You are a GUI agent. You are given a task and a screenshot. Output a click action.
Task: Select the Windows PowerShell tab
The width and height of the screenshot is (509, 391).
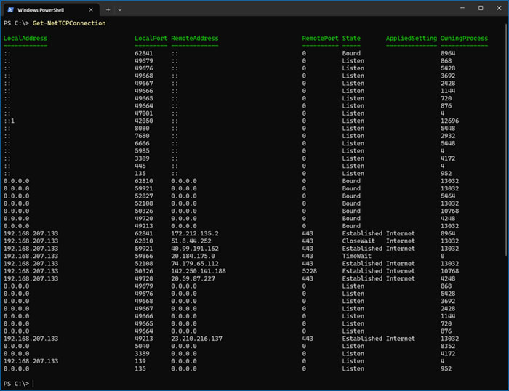point(52,9)
